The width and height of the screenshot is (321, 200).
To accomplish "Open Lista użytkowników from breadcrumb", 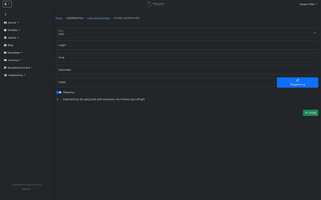I will click(x=99, y=18).
